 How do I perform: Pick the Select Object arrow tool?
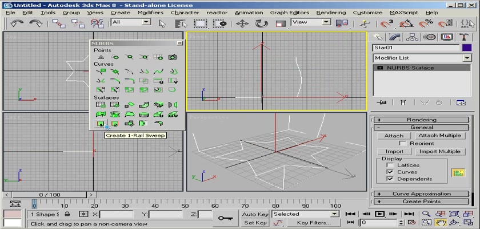pos(162,23)
